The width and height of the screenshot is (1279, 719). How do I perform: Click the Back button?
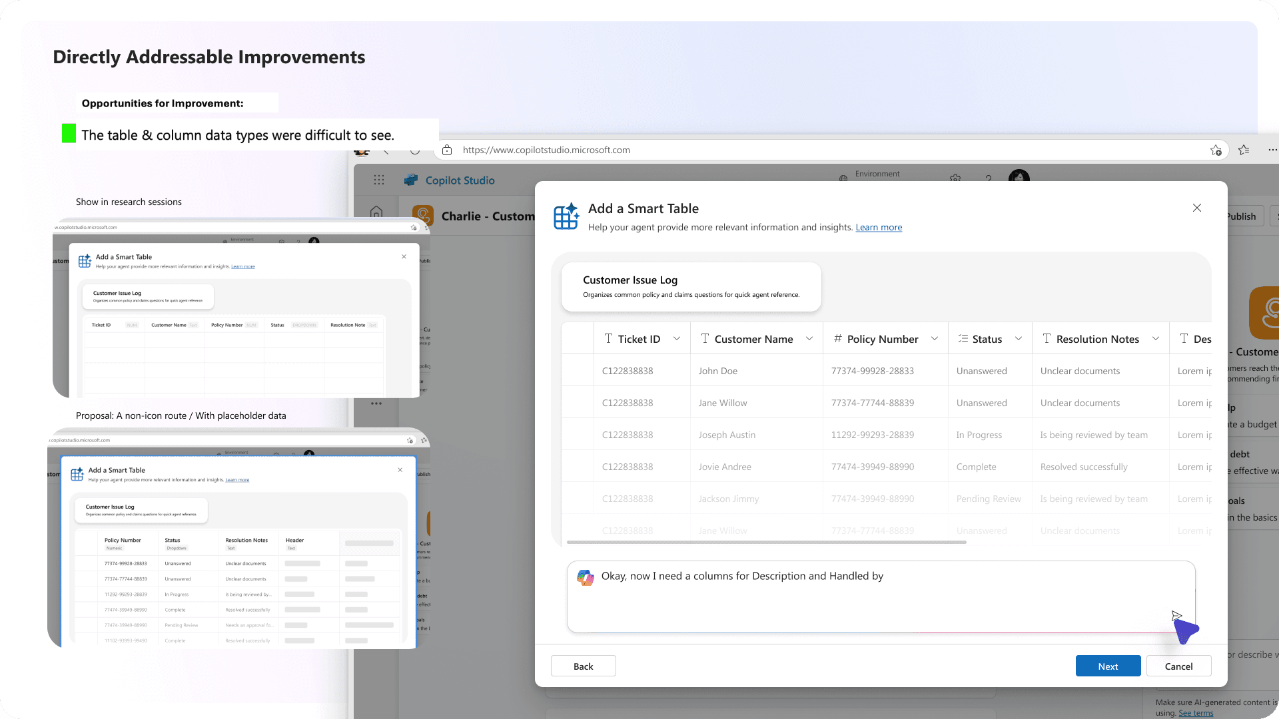(x=583, y=666)
